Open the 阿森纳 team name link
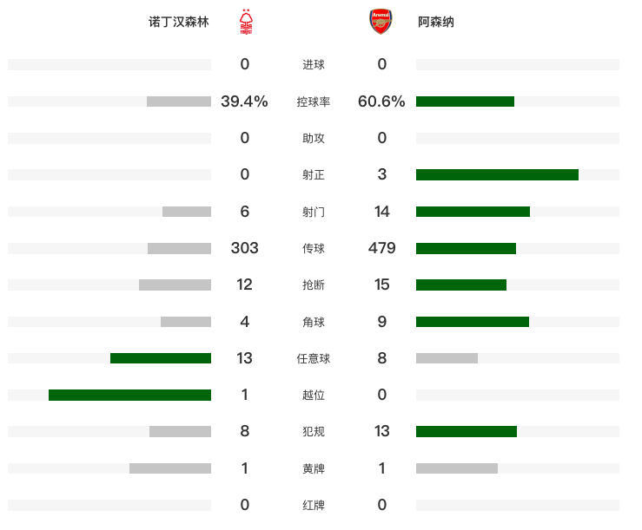Viewport: 642px width, 530px height. coord(436,22)
